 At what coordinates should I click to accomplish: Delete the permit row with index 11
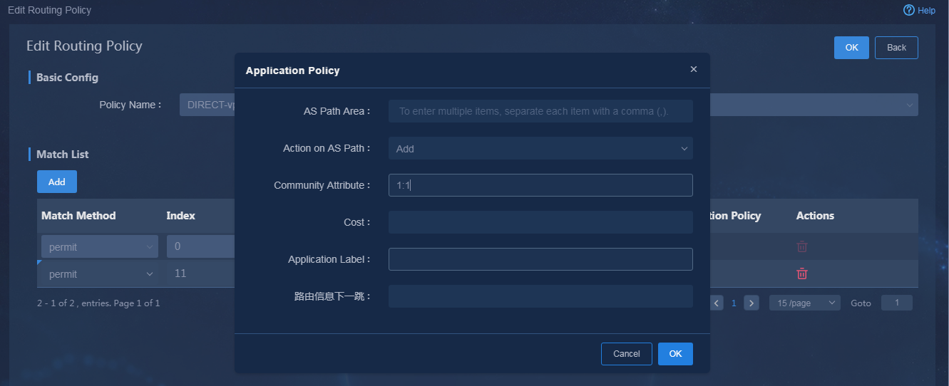pyautogui.click(x=802, y=273)
